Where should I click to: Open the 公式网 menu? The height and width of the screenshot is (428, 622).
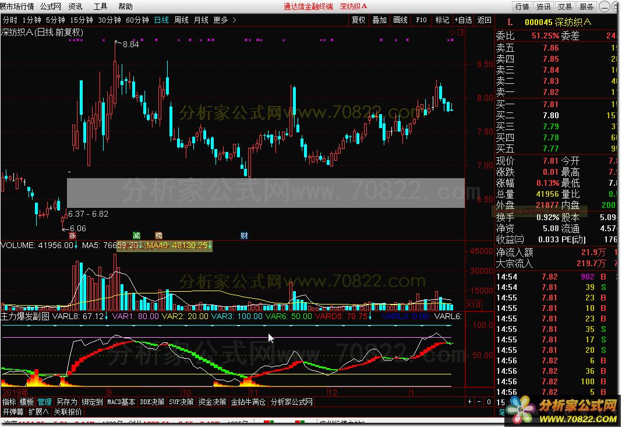tap(51, 6)
